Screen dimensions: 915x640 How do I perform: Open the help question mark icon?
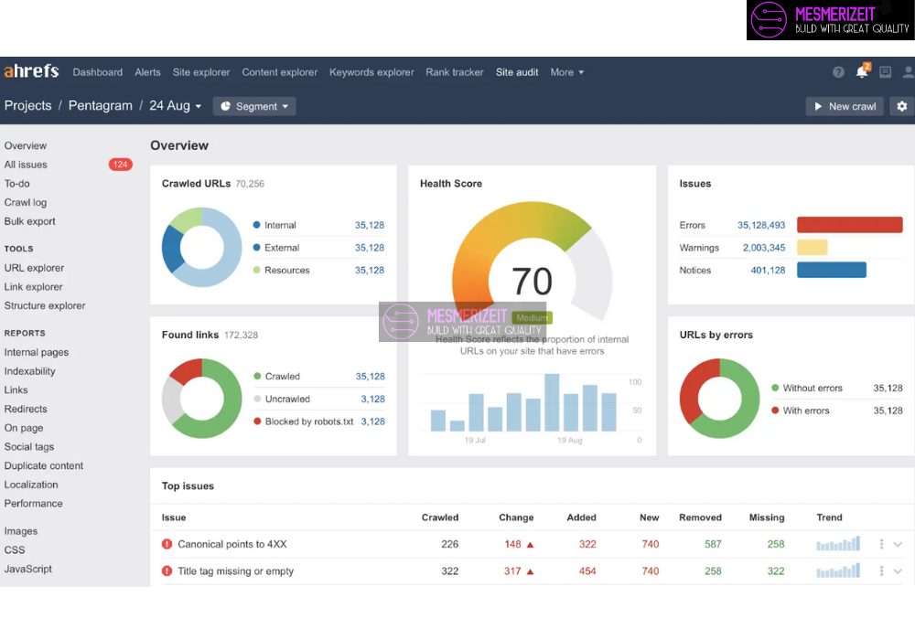[838, 72]
